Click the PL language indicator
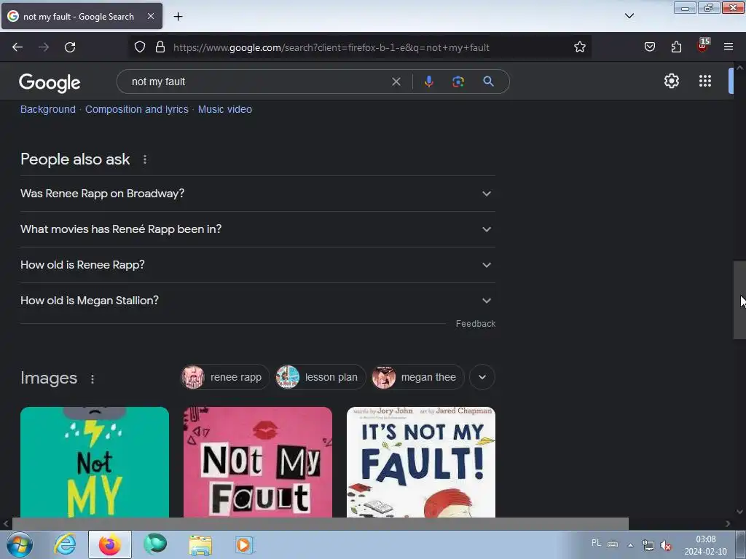746x559 pixels. (596, 543)
